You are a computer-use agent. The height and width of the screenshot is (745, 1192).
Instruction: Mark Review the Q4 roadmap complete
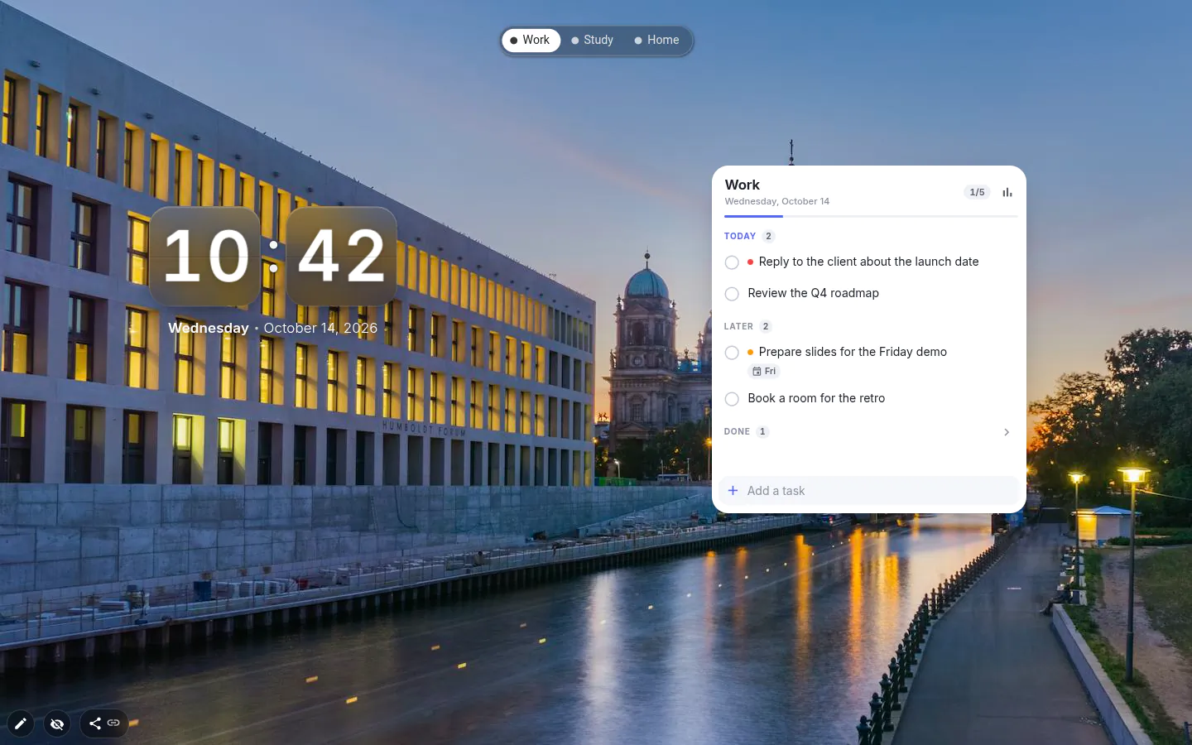[x=732, y=294]
